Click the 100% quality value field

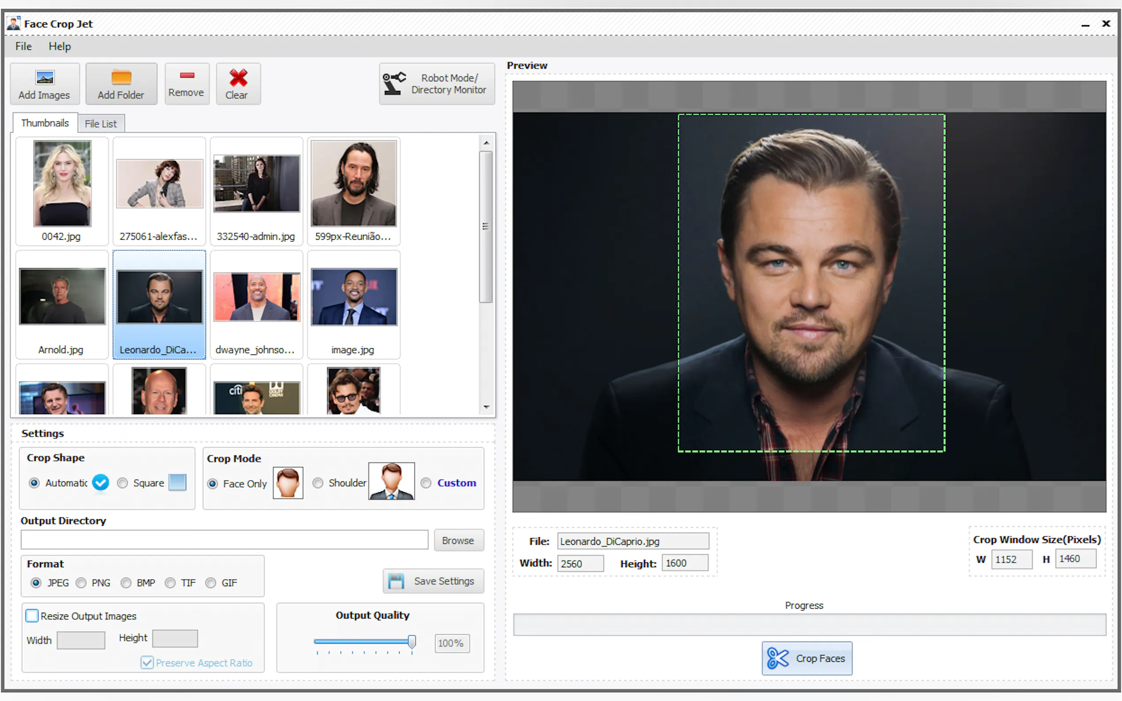pos(452,643)
